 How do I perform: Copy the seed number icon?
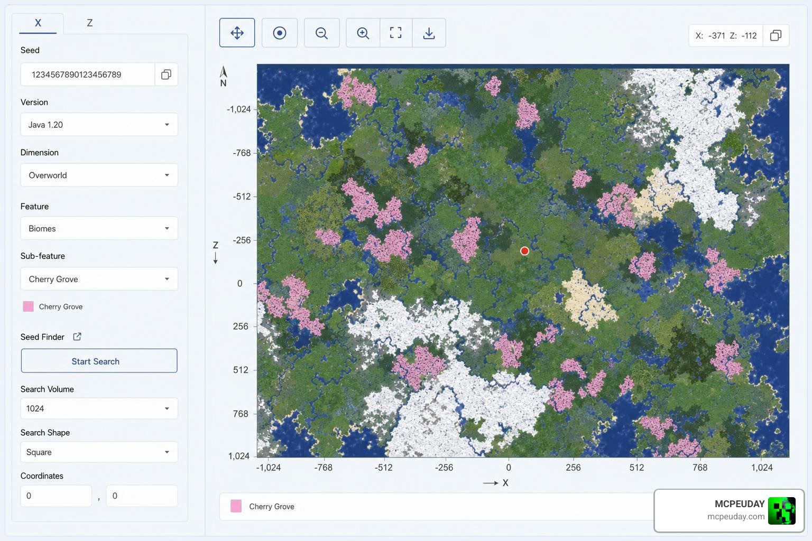166,74
